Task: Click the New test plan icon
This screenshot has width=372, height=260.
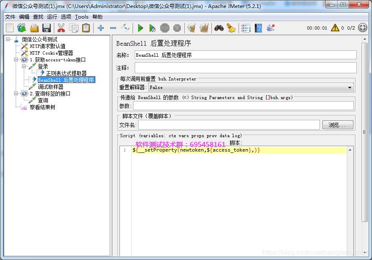Action: point(10,28)
